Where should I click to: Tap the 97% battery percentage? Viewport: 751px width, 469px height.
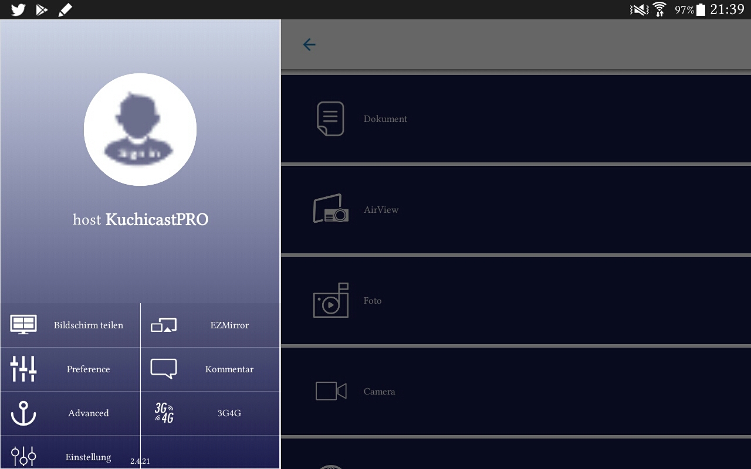coord(685,10)
